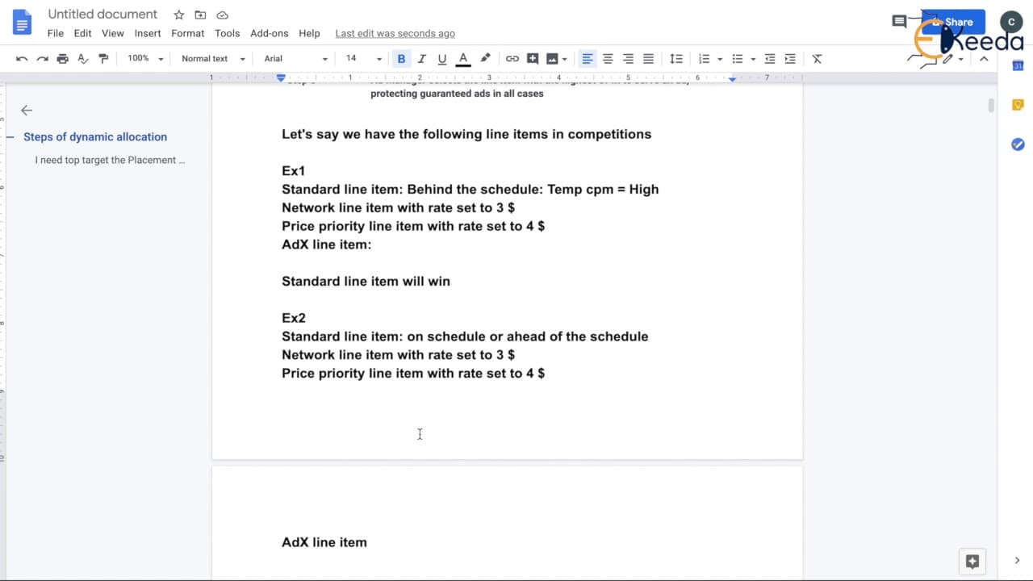Viewport: 1033px width, 581px height.
Task: Select the Paint format tool
Action: pos(103,59)
